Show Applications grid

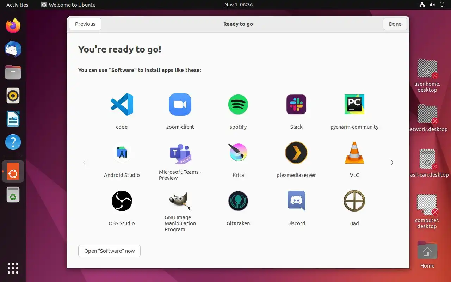pos(13,268)
